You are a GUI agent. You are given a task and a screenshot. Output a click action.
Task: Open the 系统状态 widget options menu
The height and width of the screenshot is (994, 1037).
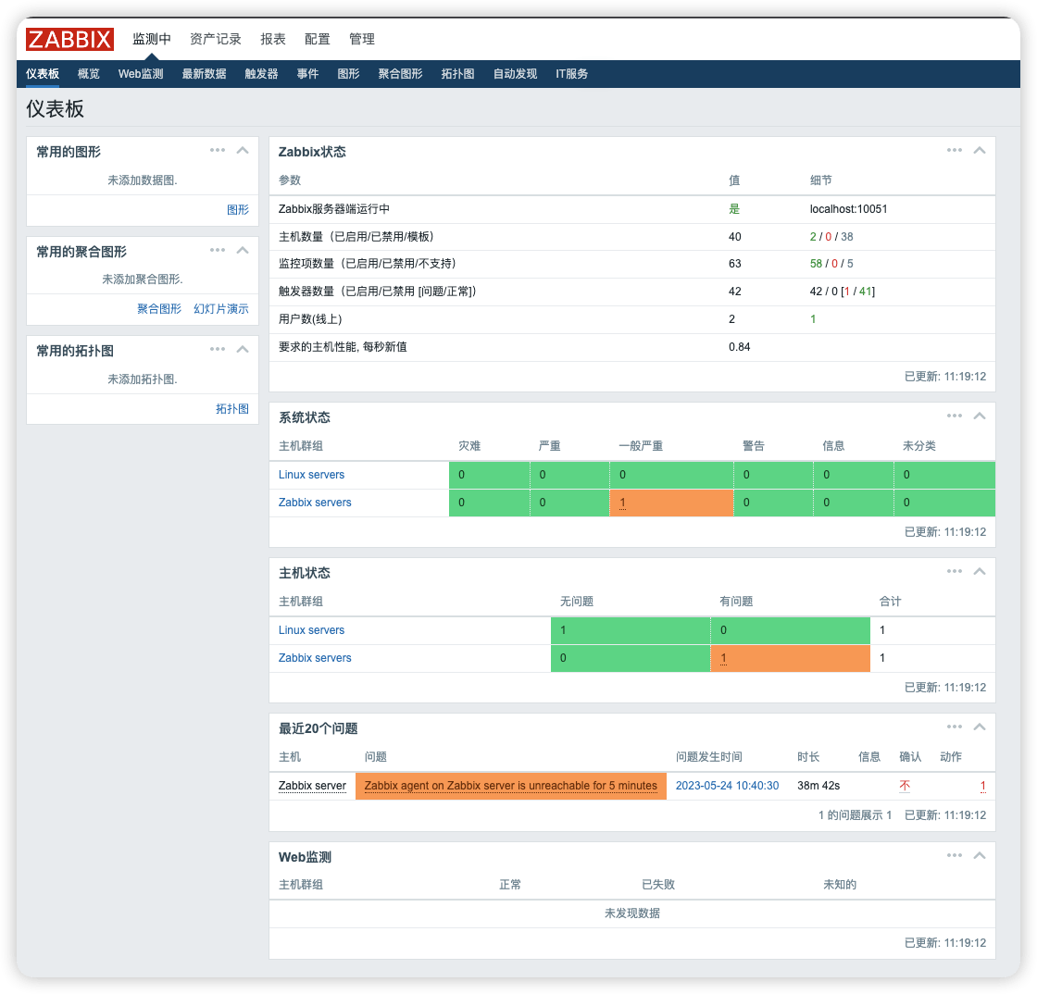pos(955,416)
